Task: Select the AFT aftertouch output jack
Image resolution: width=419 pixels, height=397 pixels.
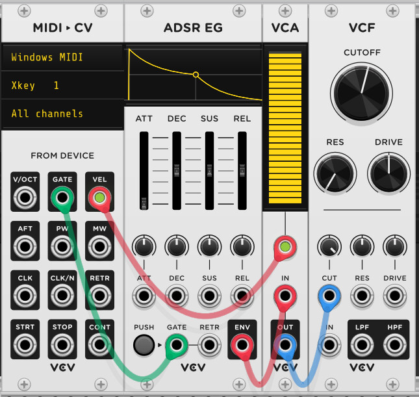Action: (x=25, y=247)
